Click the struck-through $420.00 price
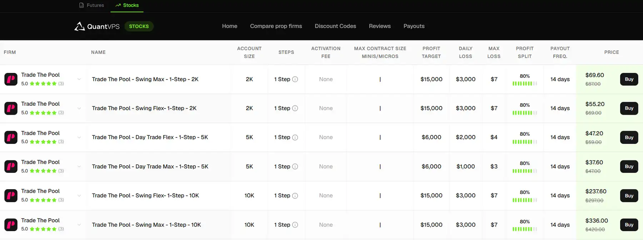The width and height of the screenshot is (643, 240). (x=595, y=229)
